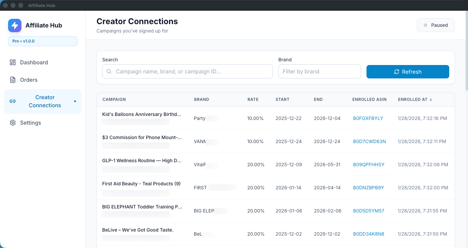
Task: Click the Creator Connections link icon
Action: coord(13,101)
